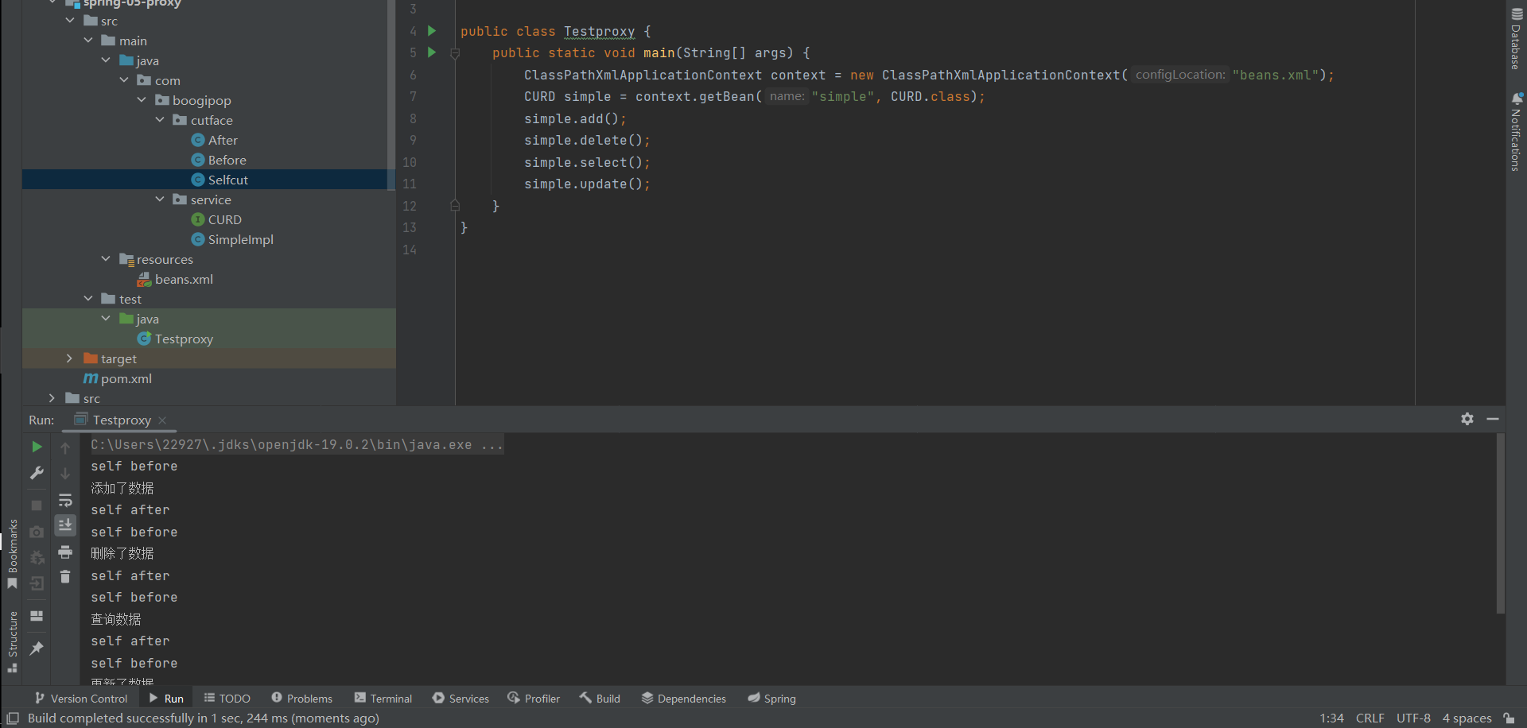The width and height of the screenshot is (1527, 728).
Task: Clear console with the trash icon
Action: (x=65, y=576)
